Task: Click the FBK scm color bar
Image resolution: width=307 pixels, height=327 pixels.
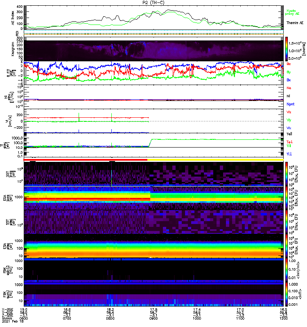Action: (287, 294)
